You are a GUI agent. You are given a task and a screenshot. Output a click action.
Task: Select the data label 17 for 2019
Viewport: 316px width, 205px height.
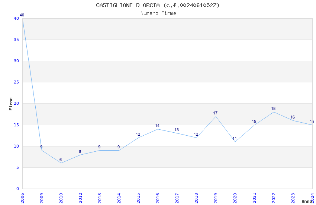(x=215, y=113)
